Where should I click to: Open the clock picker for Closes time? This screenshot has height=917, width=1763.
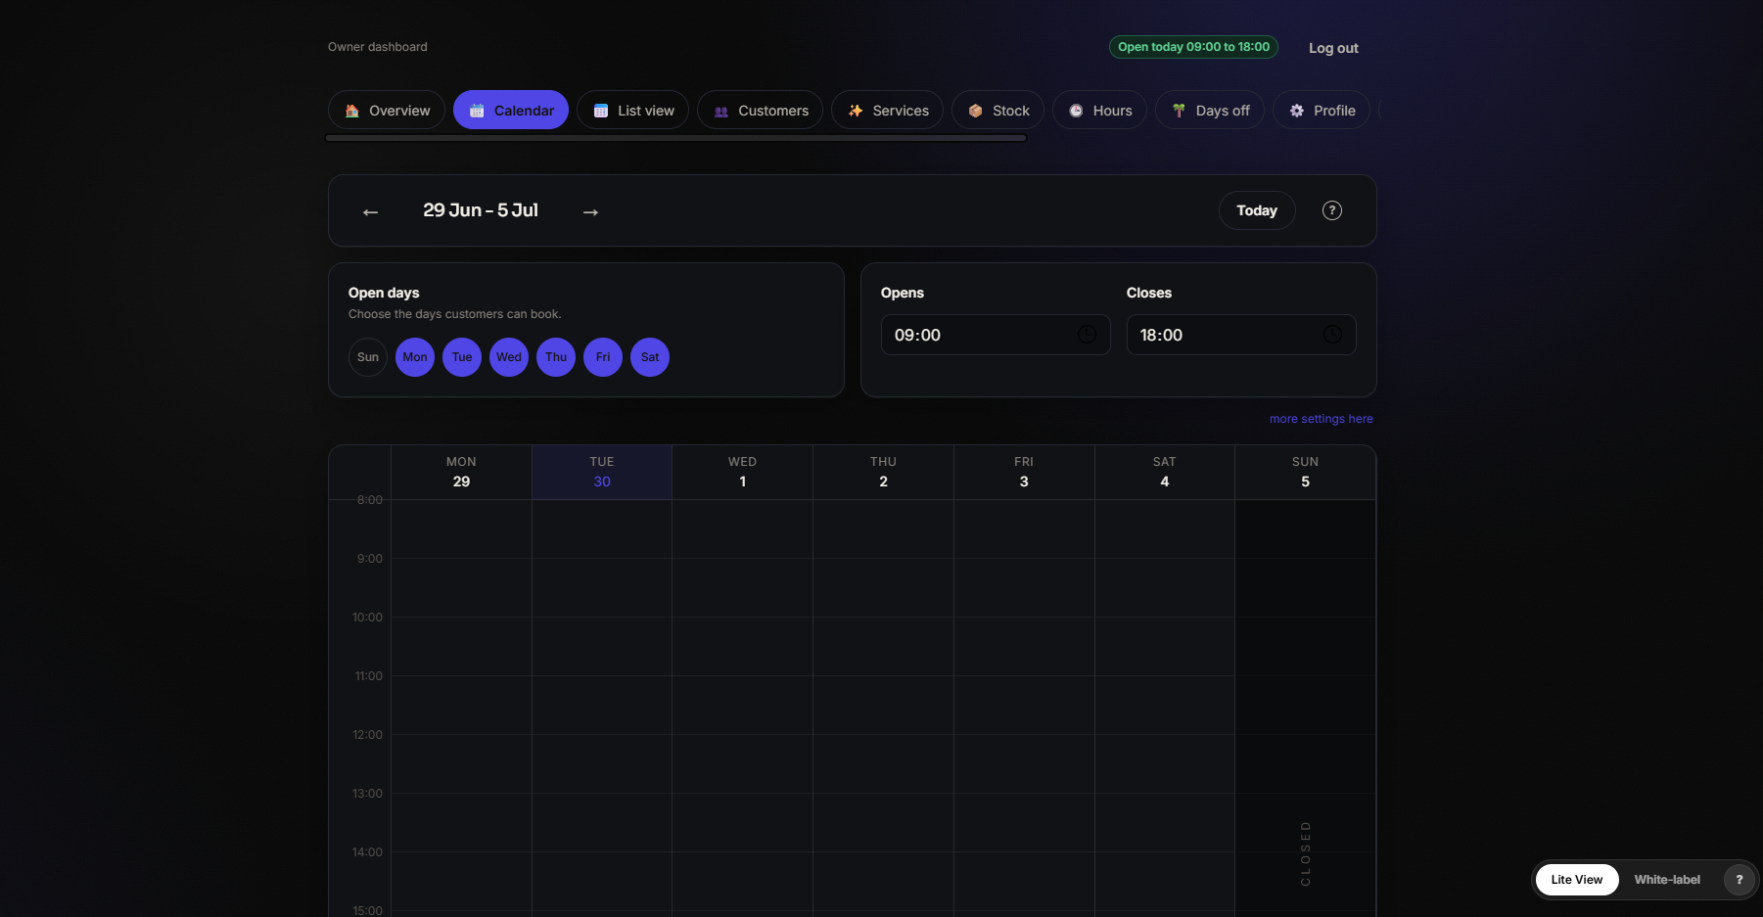pyautogui.click(x=1332, y=335)
